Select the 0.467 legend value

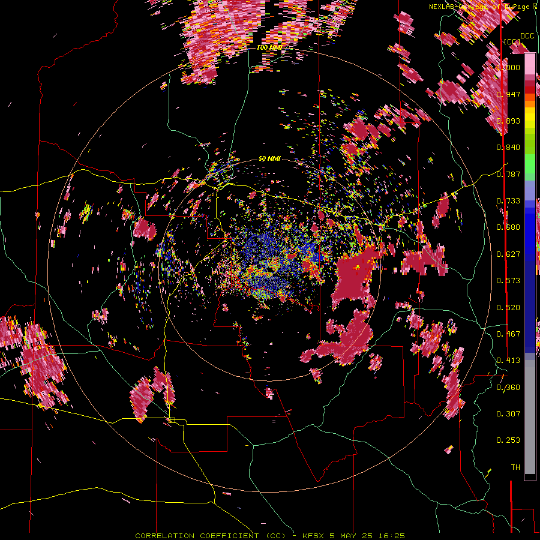[508, 334]
